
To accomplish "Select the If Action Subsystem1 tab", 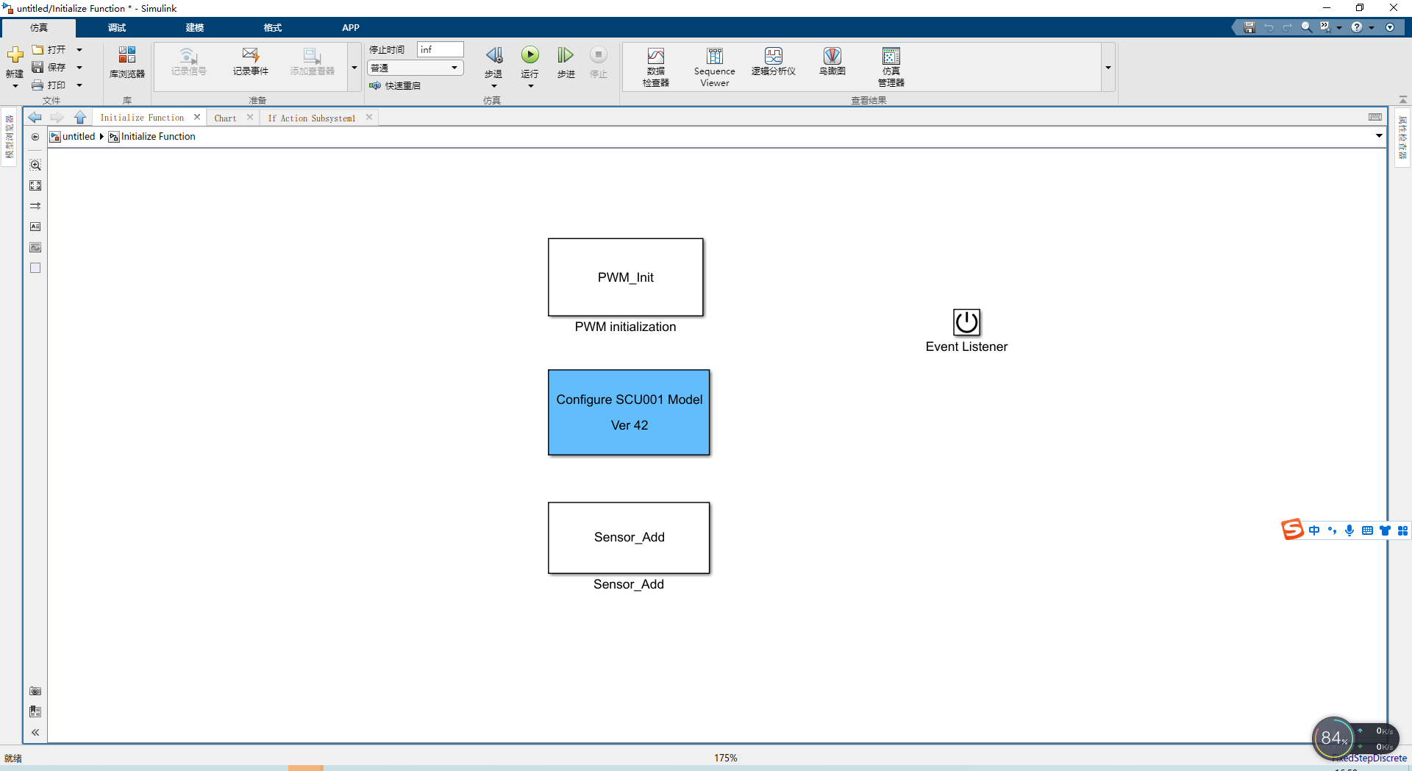I will [x=311, y=118].
